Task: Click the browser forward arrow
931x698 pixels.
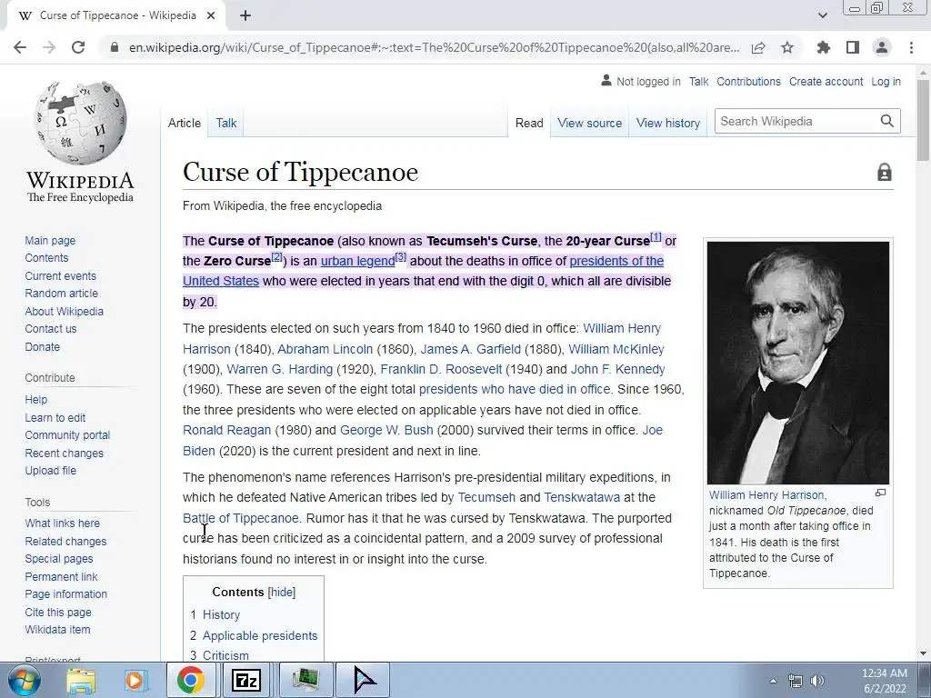Action: point(49,47)
